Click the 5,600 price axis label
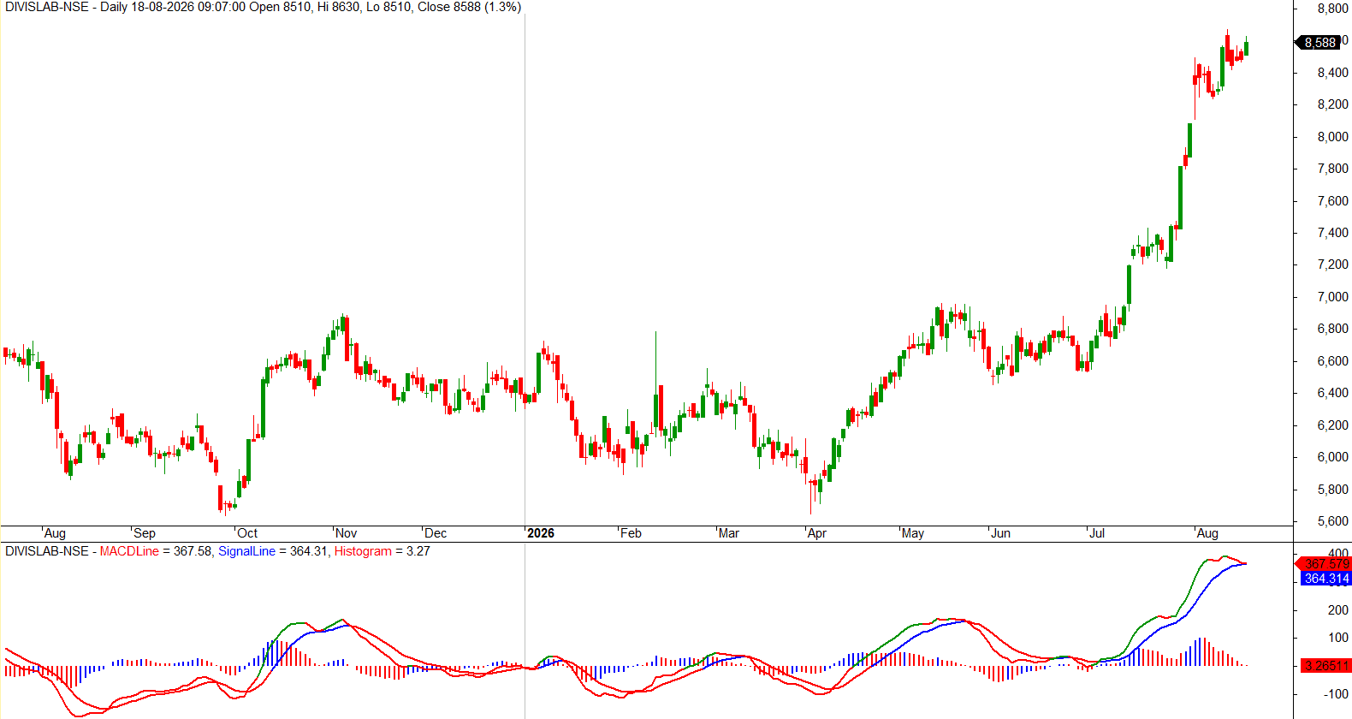The width and height of the screenshot is (1352, 719). coord(1333,521)
